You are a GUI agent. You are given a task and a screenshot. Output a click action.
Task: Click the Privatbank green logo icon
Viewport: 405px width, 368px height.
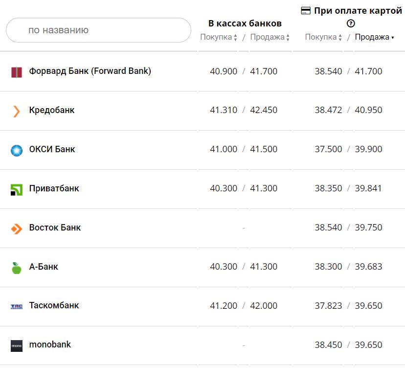pyautogui.click(x=17, y=189)
